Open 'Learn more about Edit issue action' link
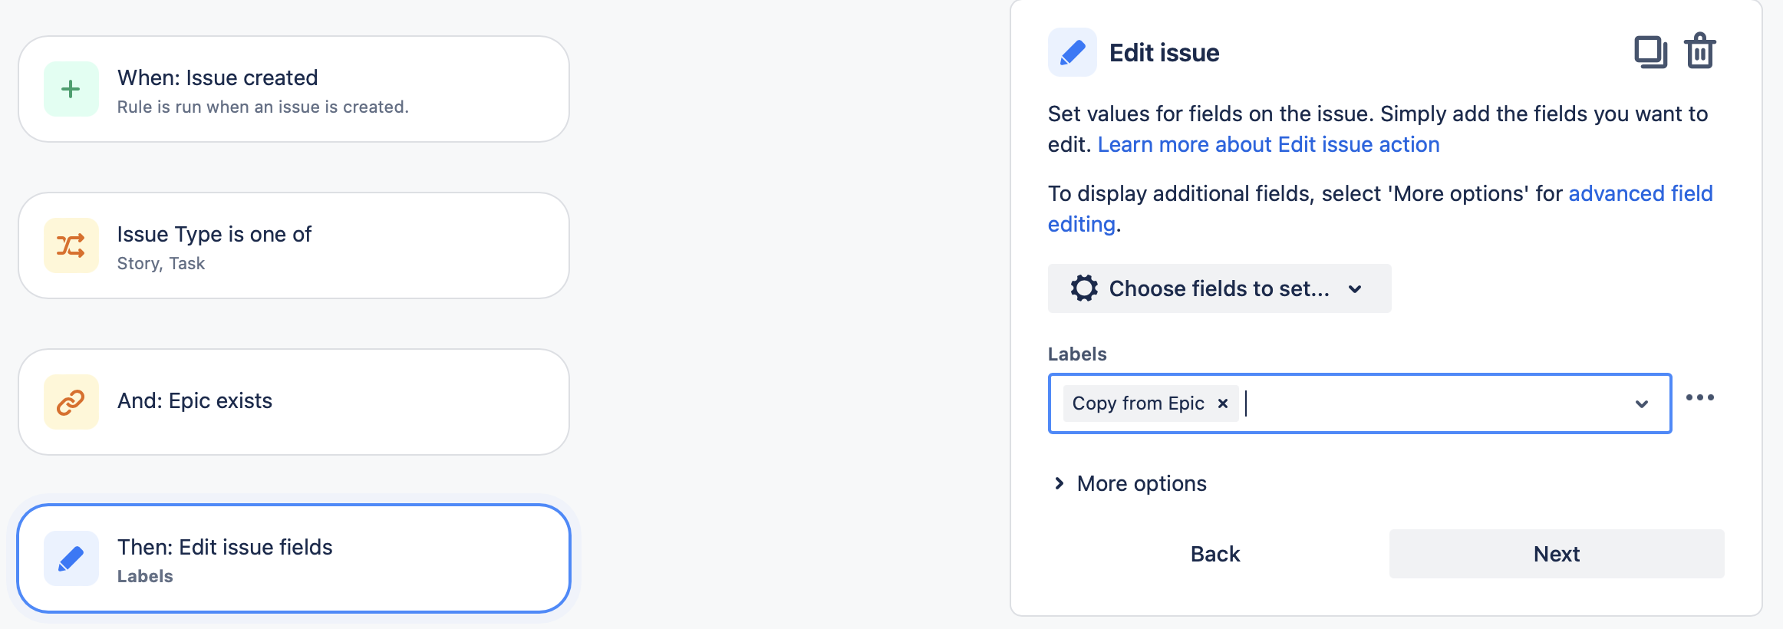The width and height of the screenshot is (1783, 629). (x=1268, y=145)
